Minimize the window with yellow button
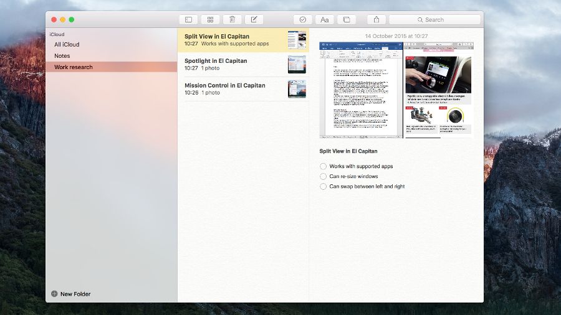 (62, 20)
